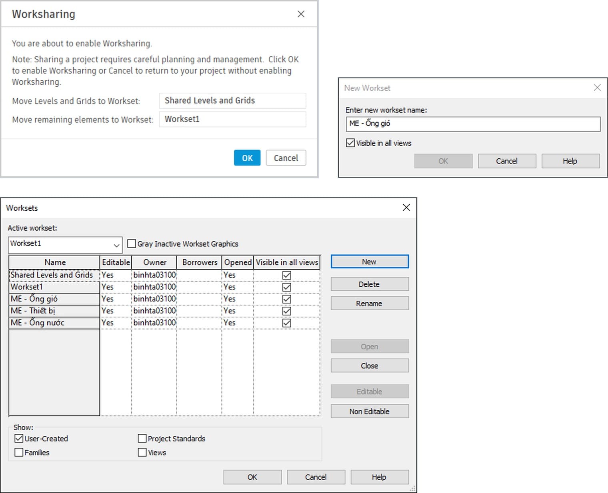Click the Rename workset button

pyautogui.click(x=370, y=303)
